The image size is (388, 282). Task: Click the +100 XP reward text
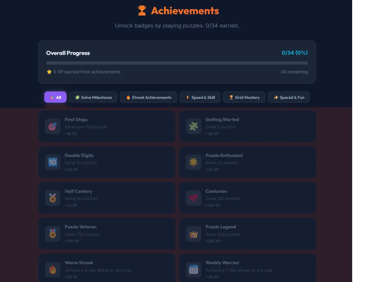coord(213,205)
